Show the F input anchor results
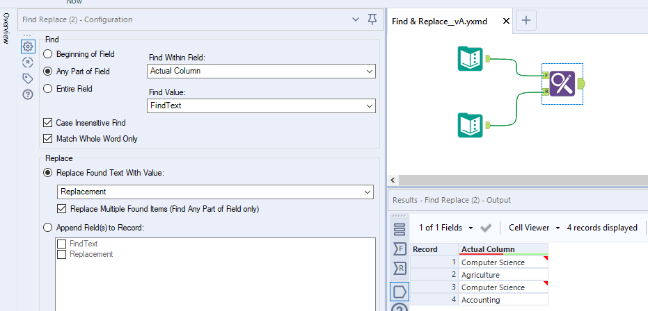648x311 pixels. click(400, 249)
